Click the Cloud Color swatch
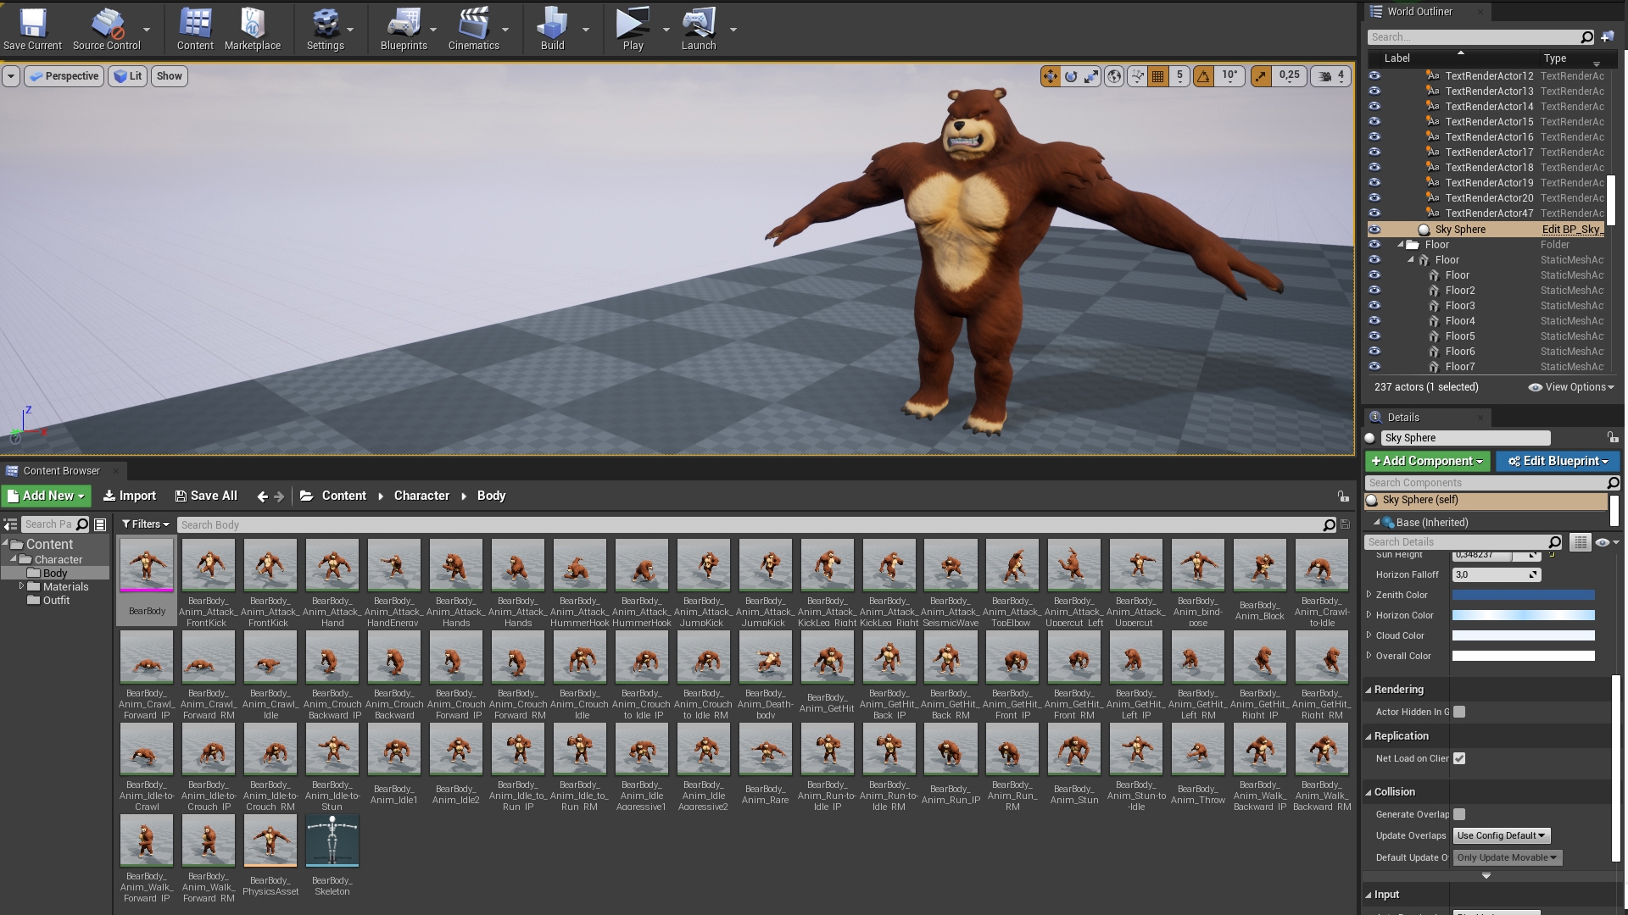Screen dimensions: 1628x915 (1523, 635)
